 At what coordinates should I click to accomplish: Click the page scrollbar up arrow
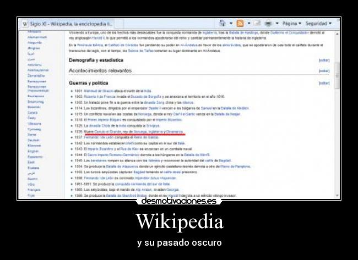pyautogui.click(x=337, y=34)
